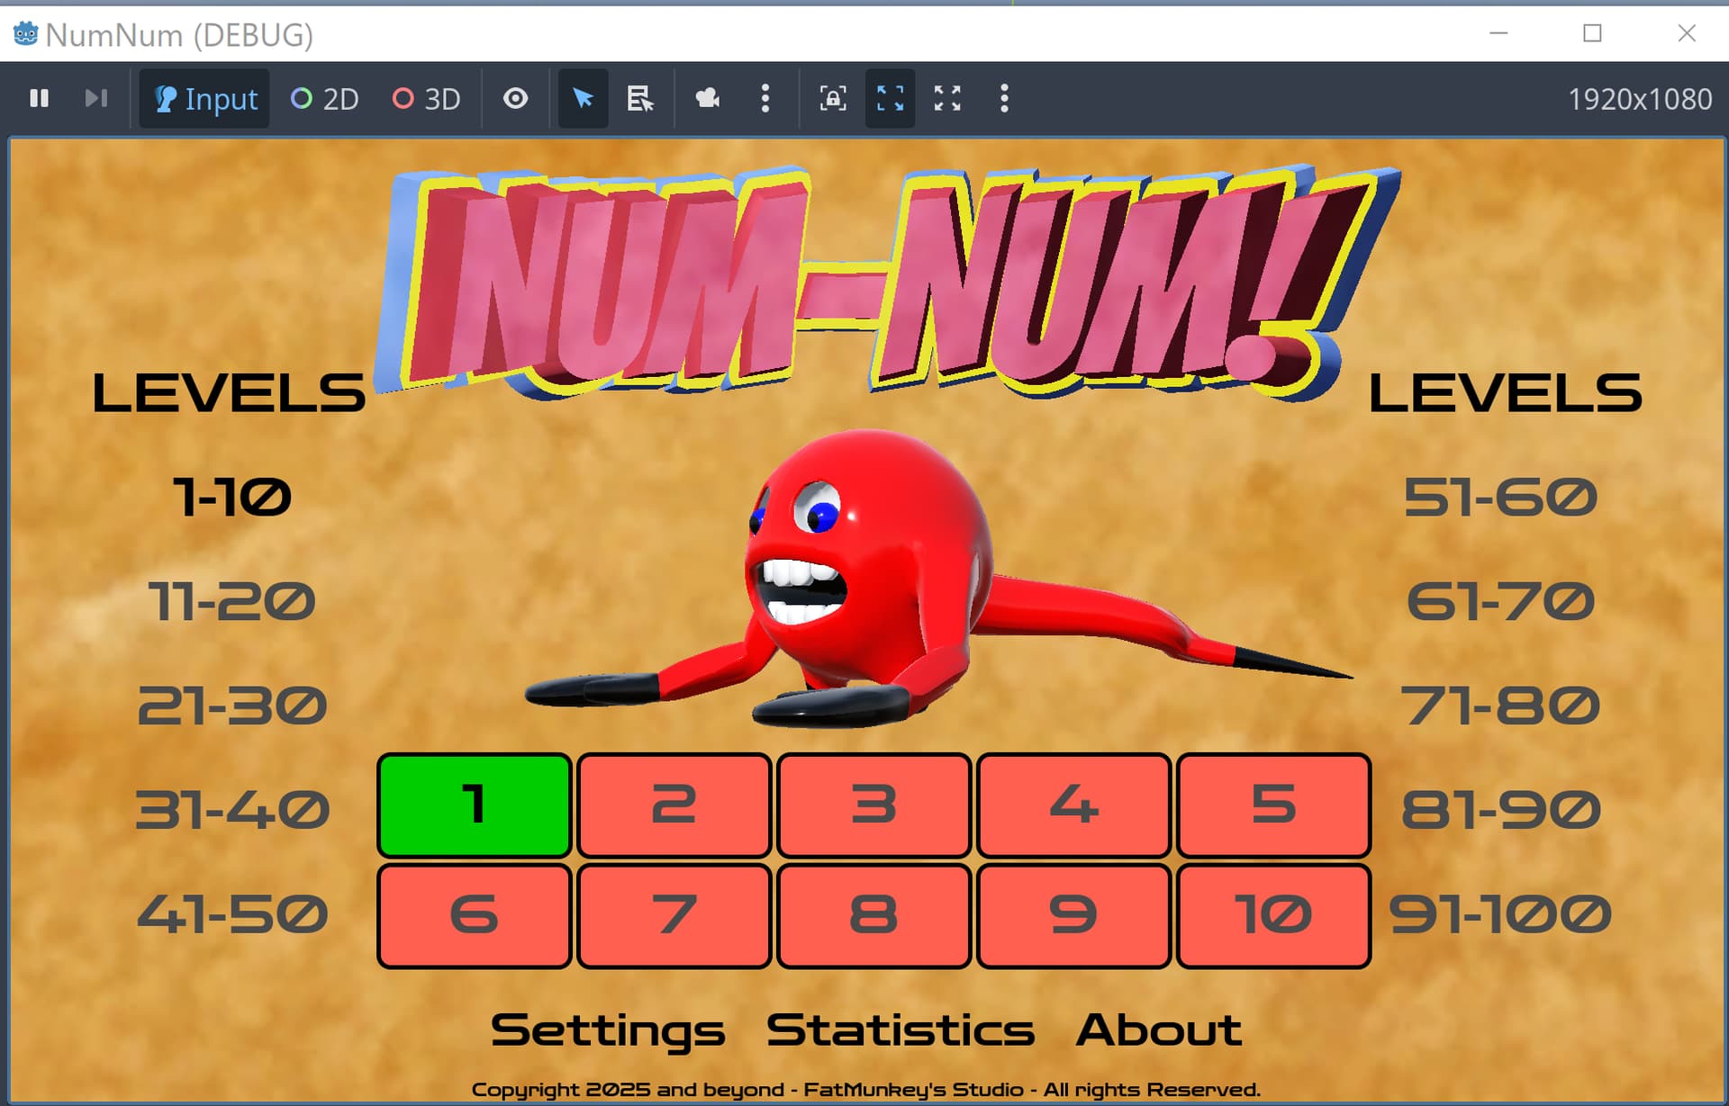This screenshot has width=1729, height=1106.
Task: Choose levels 21-30 range
Action: click(232, 706)
